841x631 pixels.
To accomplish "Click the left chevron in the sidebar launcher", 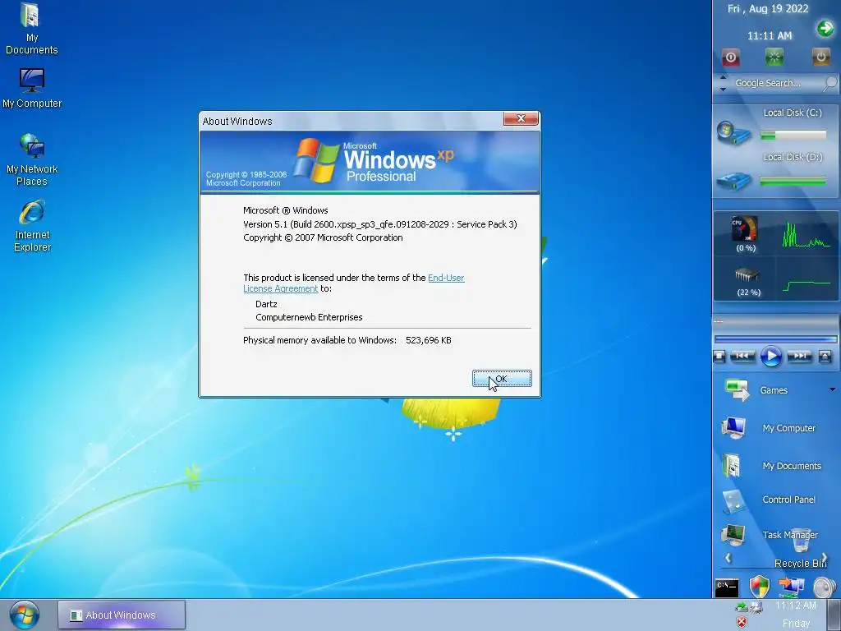I will point(728,558).
